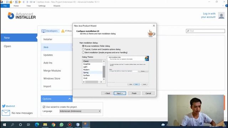Select Open in the left sidebar
This screenshot has height=128, width=228.
7,46
